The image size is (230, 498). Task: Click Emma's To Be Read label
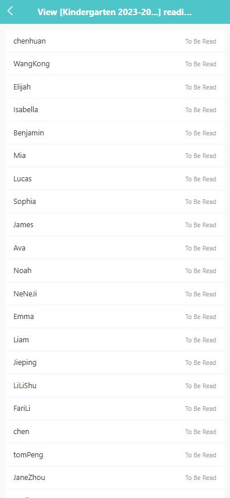click(x=200, y=317)
